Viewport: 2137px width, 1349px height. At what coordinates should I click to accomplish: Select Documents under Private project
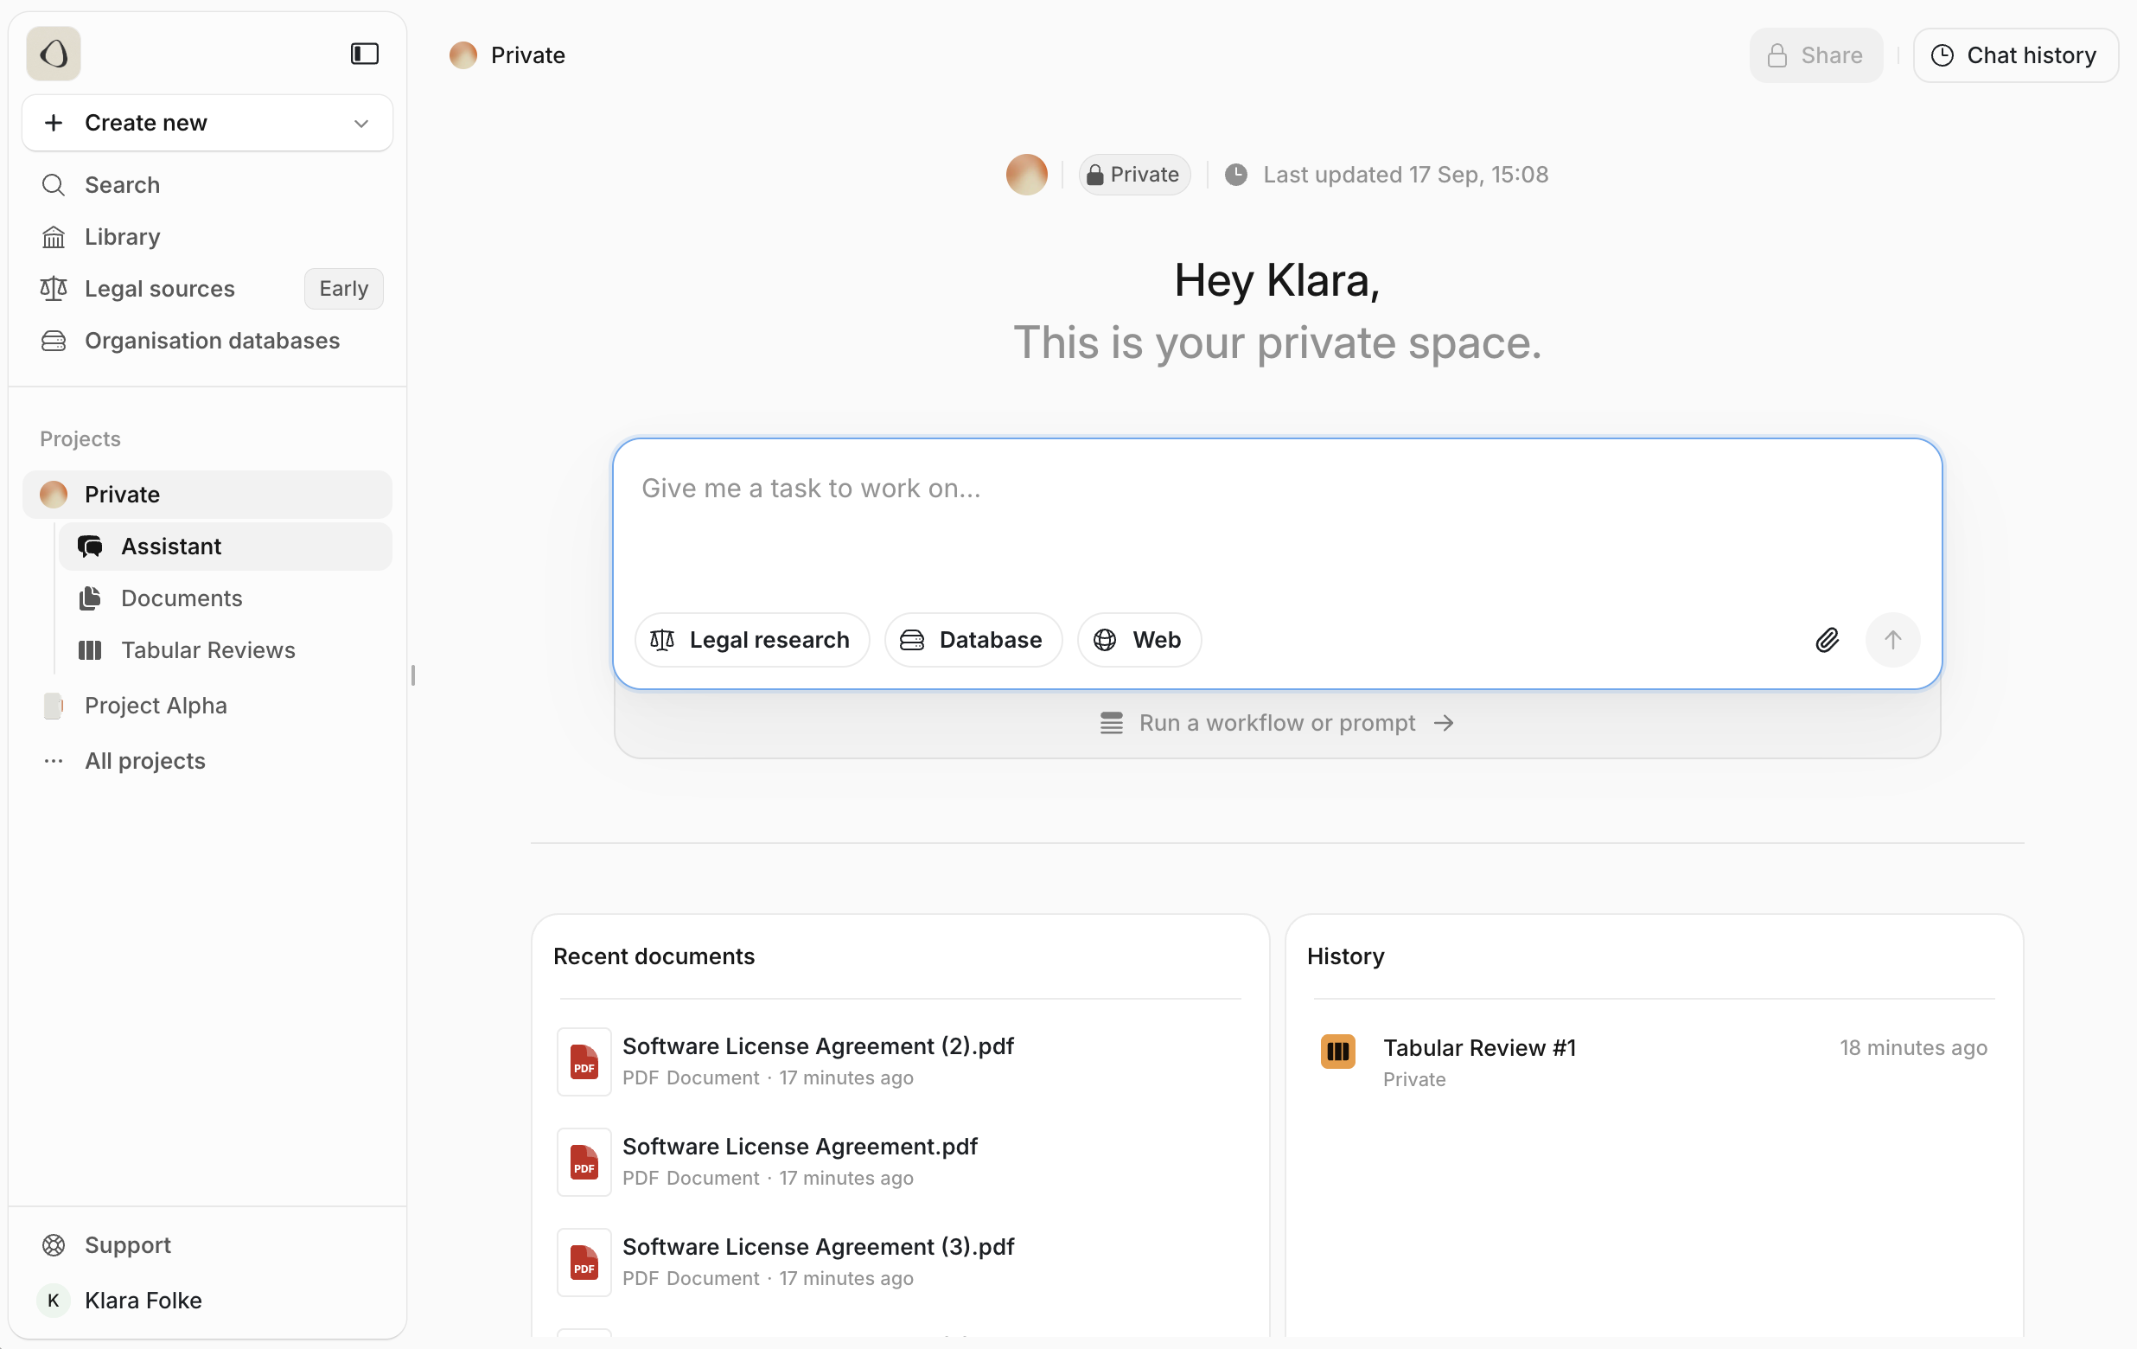click(x=181, y=598)
